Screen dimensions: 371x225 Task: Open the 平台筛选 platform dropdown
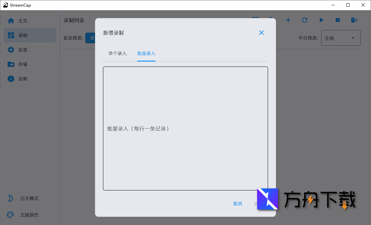341,38
